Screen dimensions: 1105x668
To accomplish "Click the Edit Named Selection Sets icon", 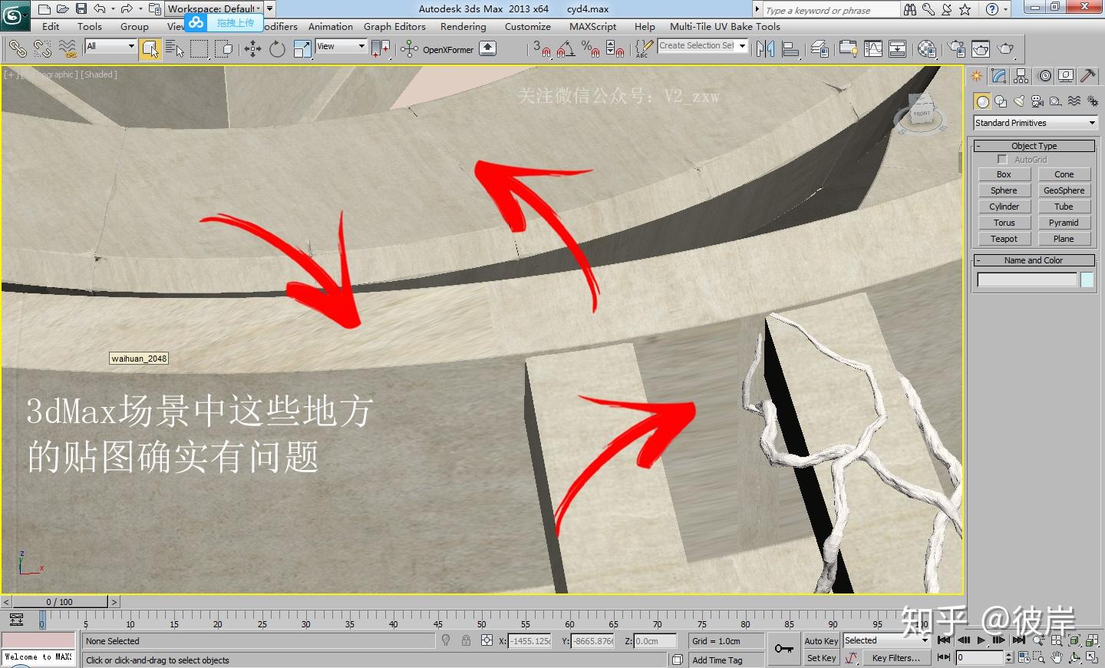I will [644, 49].
